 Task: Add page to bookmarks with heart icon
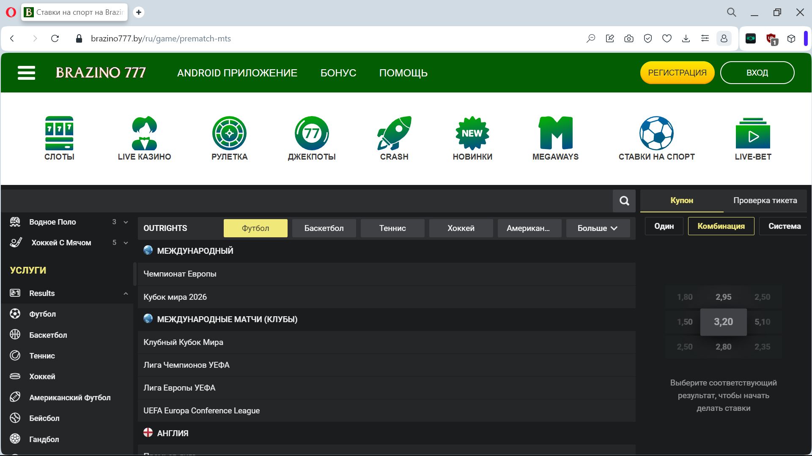pyautogui.click(x=667, y=38)
